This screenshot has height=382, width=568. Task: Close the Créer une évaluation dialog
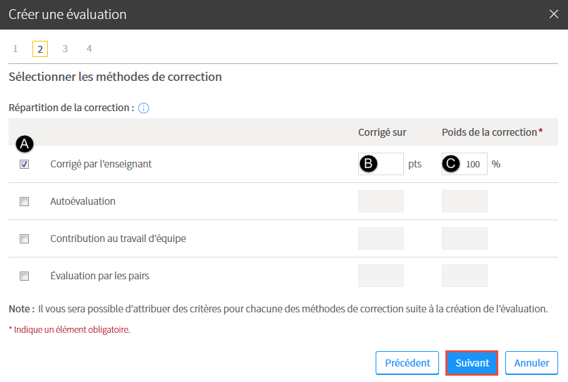click(553, 14)
